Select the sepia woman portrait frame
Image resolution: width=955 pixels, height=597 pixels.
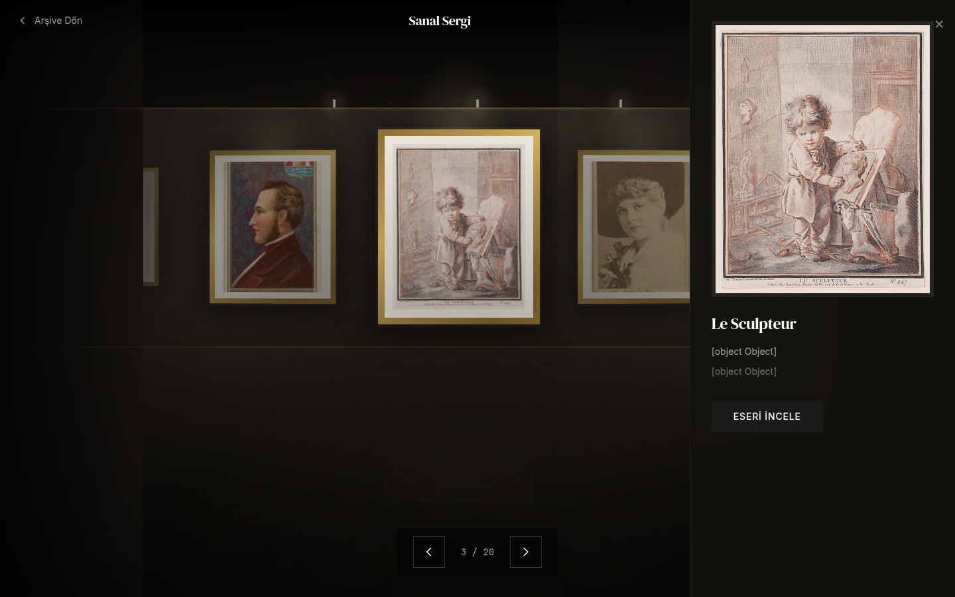[x=634, y=227]
